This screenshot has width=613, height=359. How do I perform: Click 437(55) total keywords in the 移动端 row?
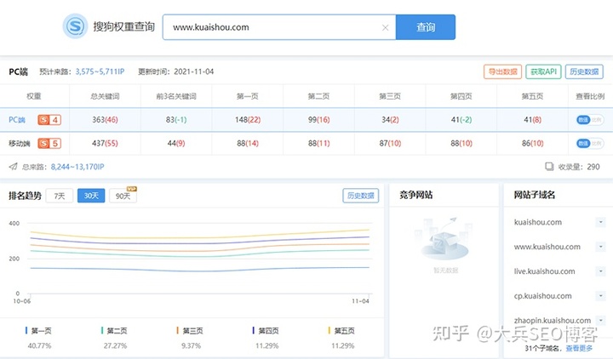click(105, 144)
